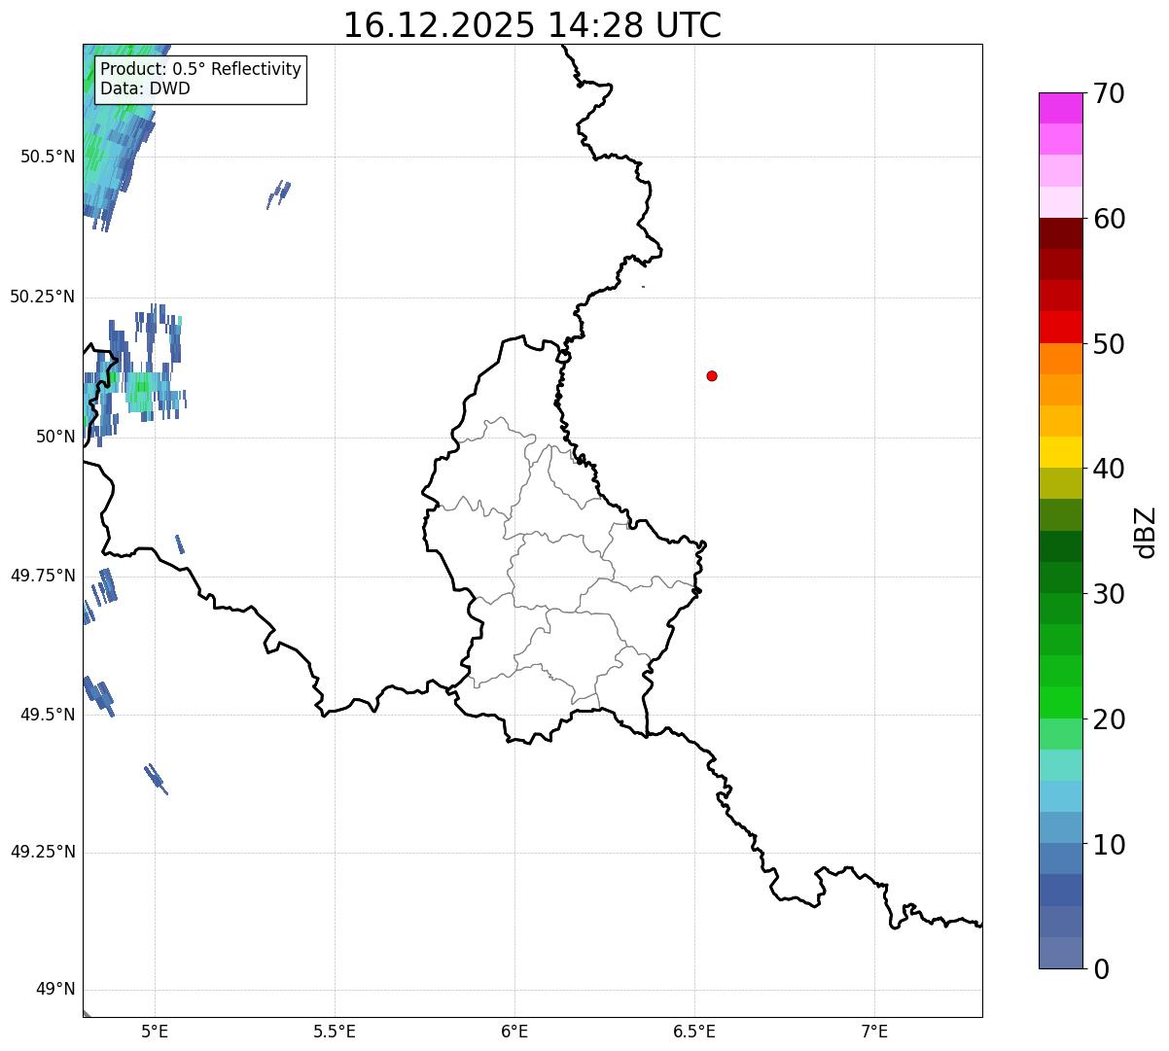
Task: Click the colorbar tick label 10
Action: coord(1109,845)
